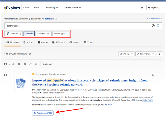Toggle the Full Text filter

click(x=29, y=34)
